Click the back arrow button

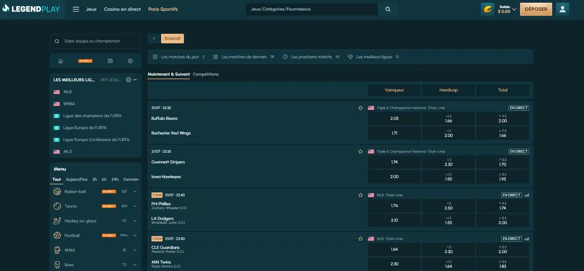tap(154, 38)
